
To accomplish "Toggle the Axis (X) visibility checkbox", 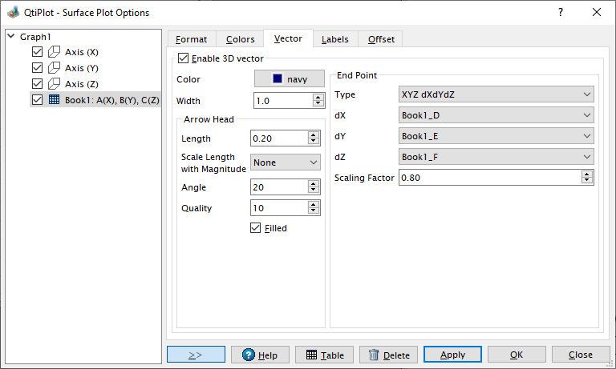I will [x=37, y=52].
